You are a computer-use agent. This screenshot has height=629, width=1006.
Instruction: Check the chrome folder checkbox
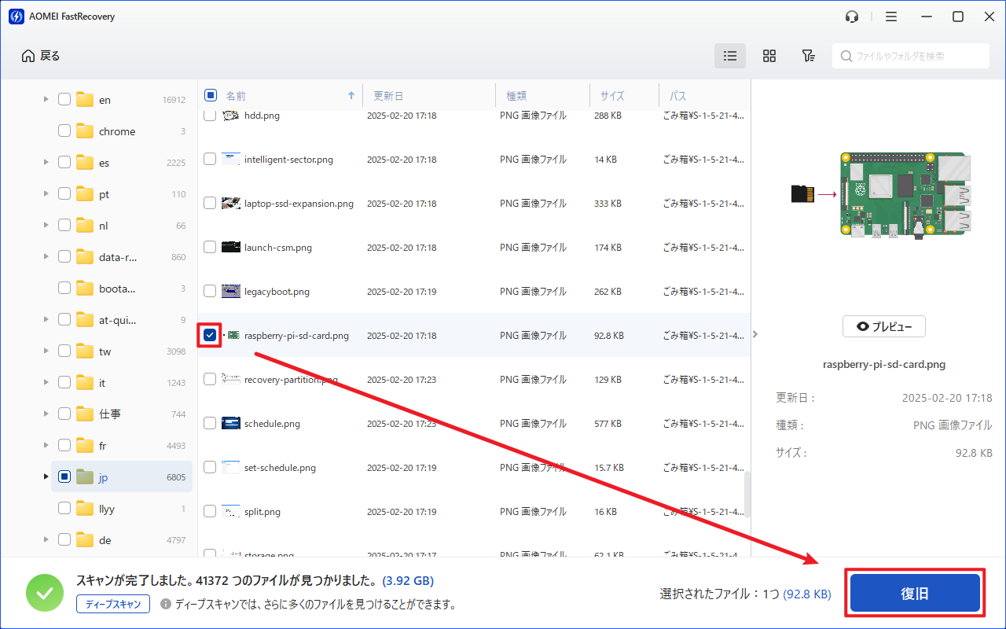pyautogui.click(x=64, y=131)
